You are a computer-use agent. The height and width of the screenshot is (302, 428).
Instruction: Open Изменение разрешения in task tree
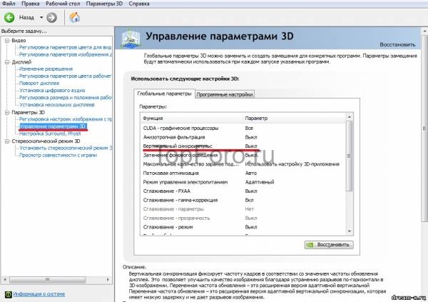(x=46, y=69)
